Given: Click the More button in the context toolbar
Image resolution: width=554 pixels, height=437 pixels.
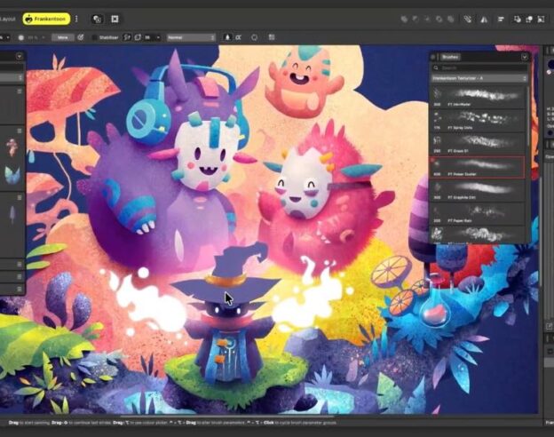Looking at the screenshot, I should point(63,37).
